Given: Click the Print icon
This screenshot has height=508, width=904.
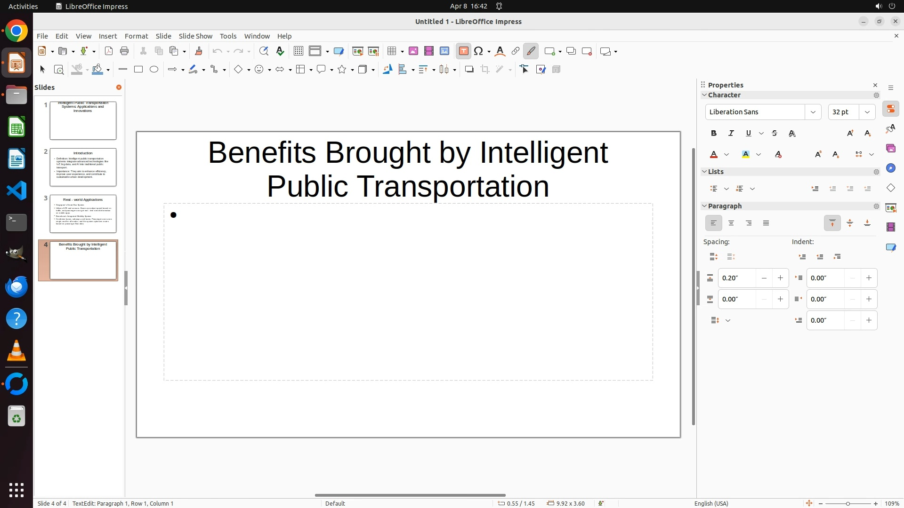Looking at the screenshot, I should [x=124, y=51].
